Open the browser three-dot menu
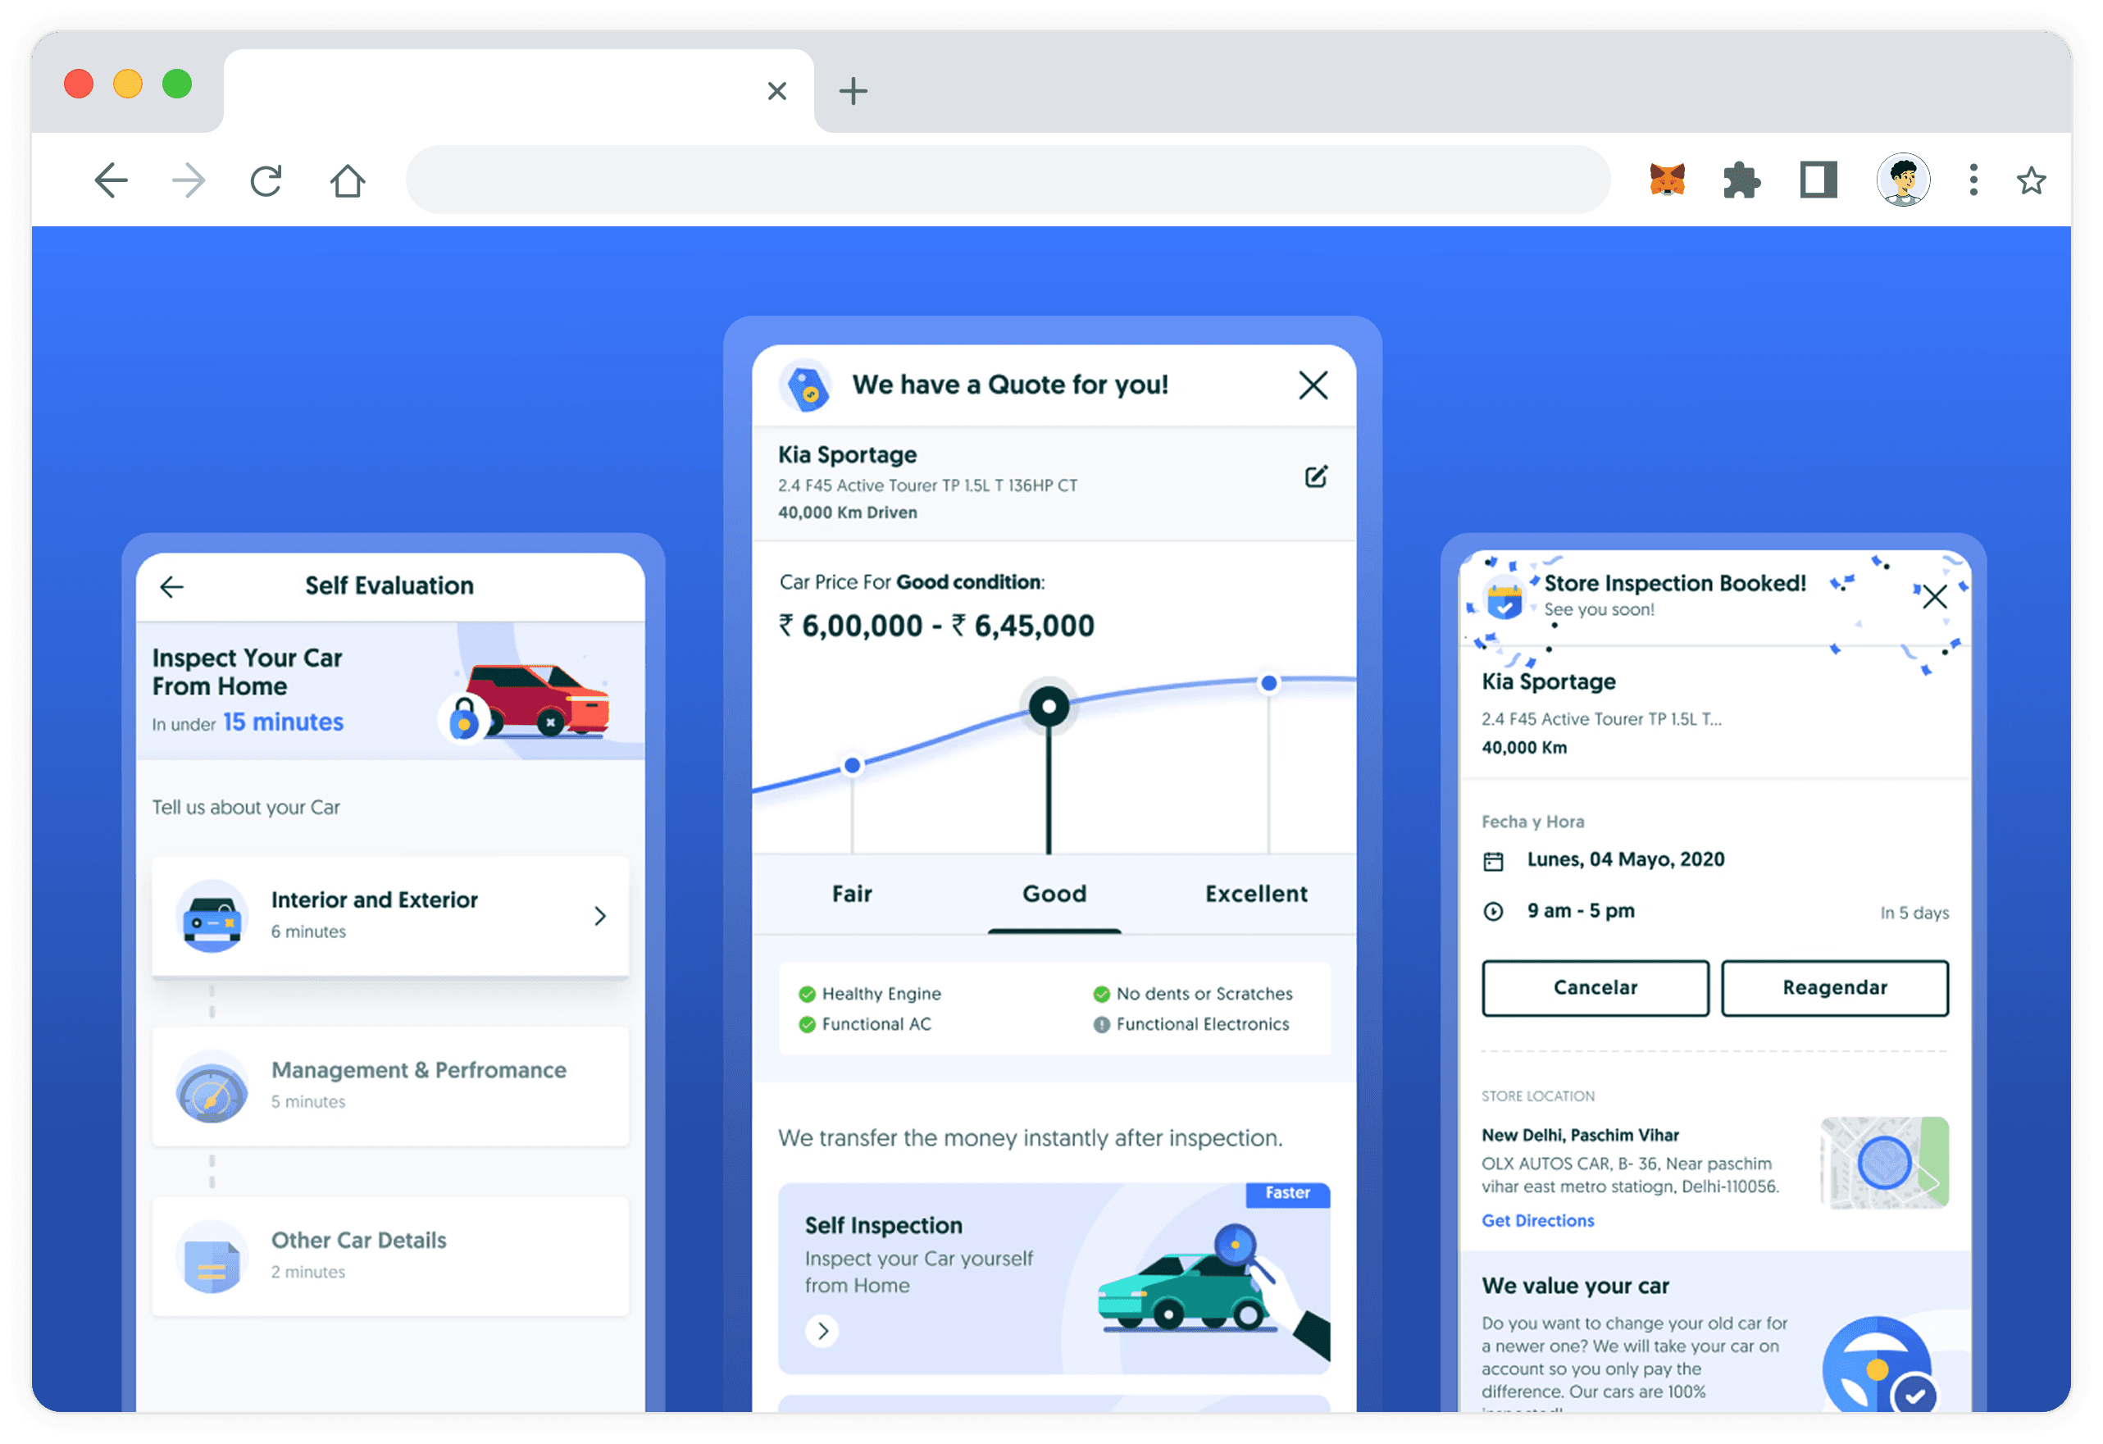 pos(1973,180)
